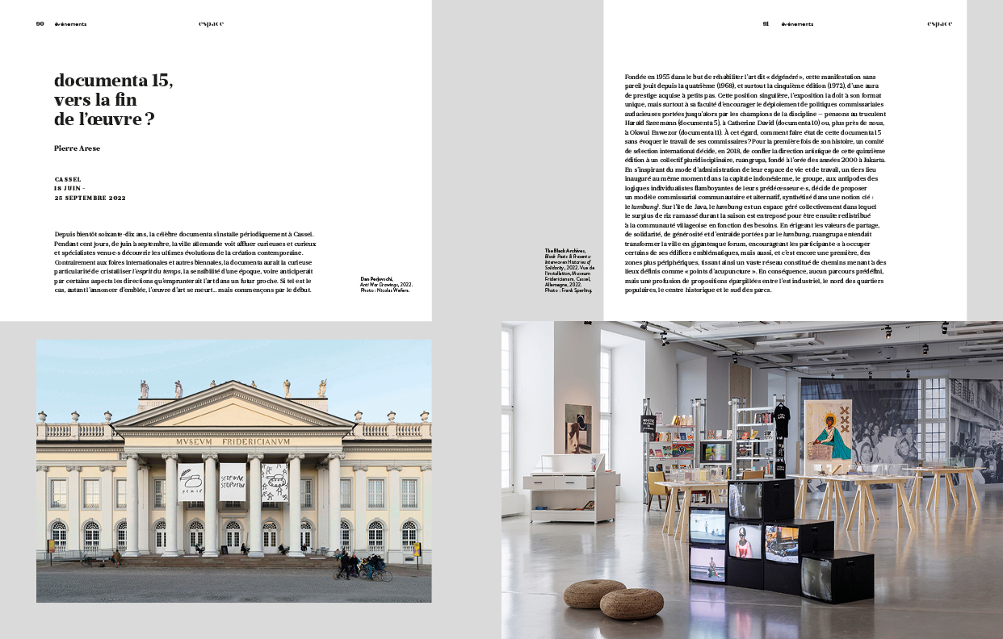Click the middle banner hanging between museum columns
The image size is (1003, 639).
point(233,482)
